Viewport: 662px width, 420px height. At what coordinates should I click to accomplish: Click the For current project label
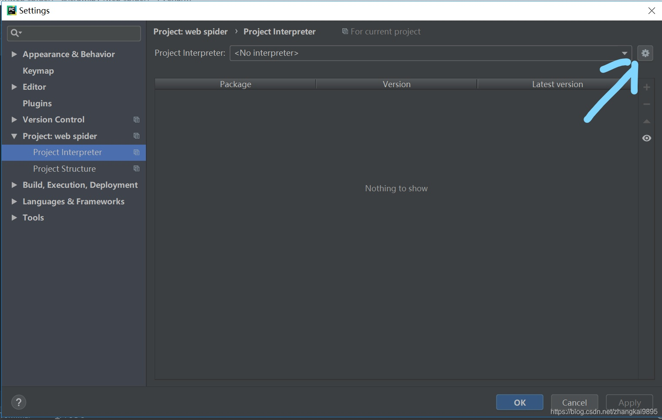(x=385, y=31)
